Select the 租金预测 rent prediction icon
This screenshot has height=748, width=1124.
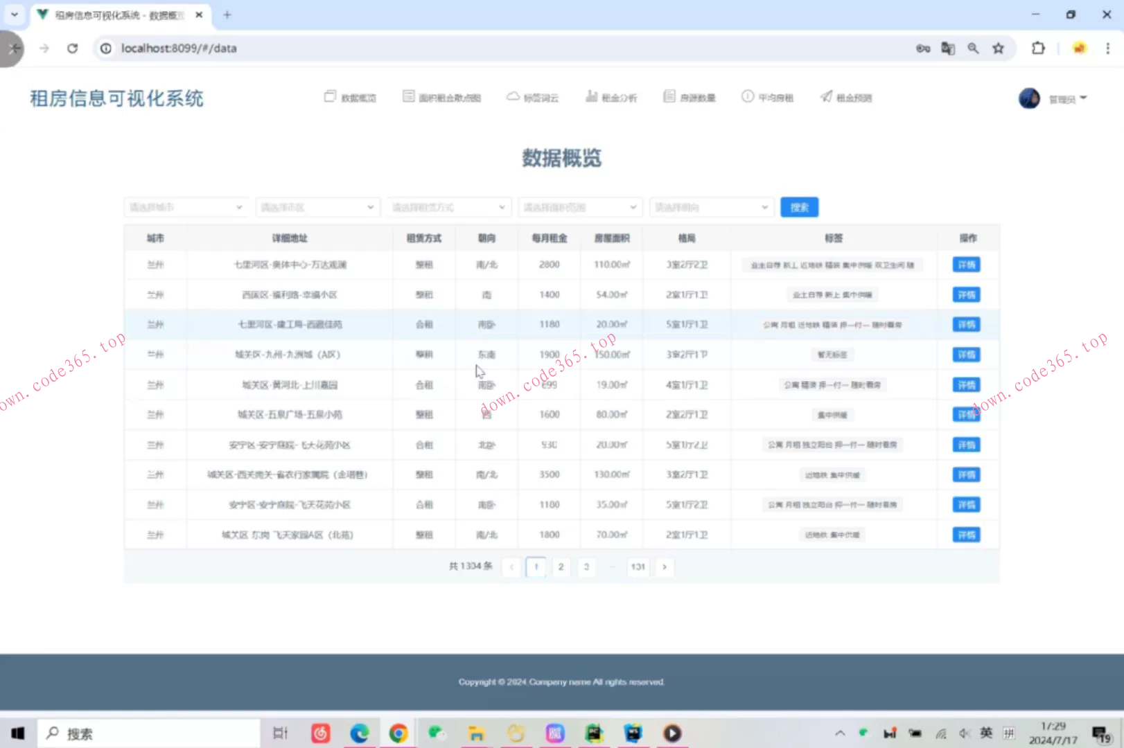845,97
